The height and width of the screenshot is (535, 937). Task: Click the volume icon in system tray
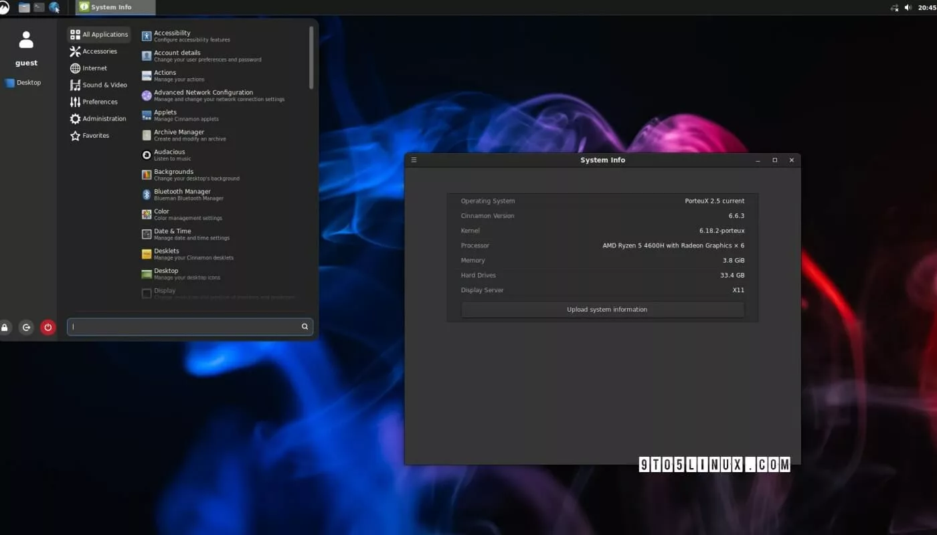click(x=908, y=7)
